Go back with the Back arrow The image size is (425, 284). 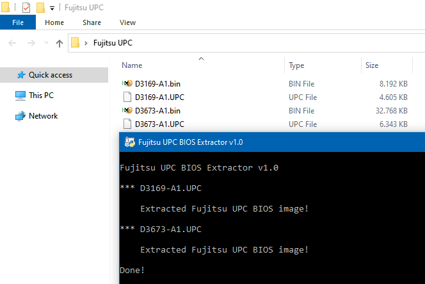[12, 43]
